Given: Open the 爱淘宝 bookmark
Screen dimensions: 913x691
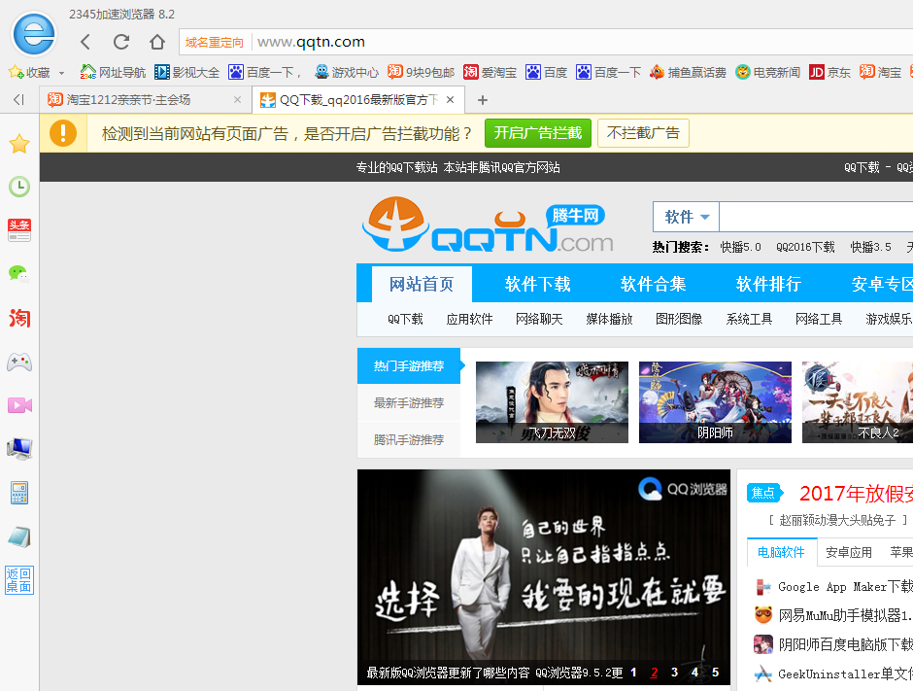Looking at the screenshot, I should coord(490,72).
